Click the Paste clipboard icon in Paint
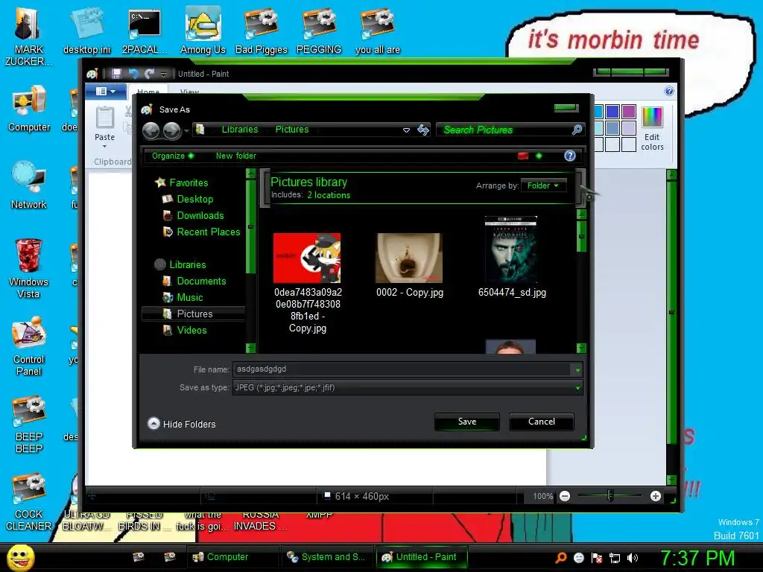This screenshot has height=572, width=763. (x=104, y=118)
